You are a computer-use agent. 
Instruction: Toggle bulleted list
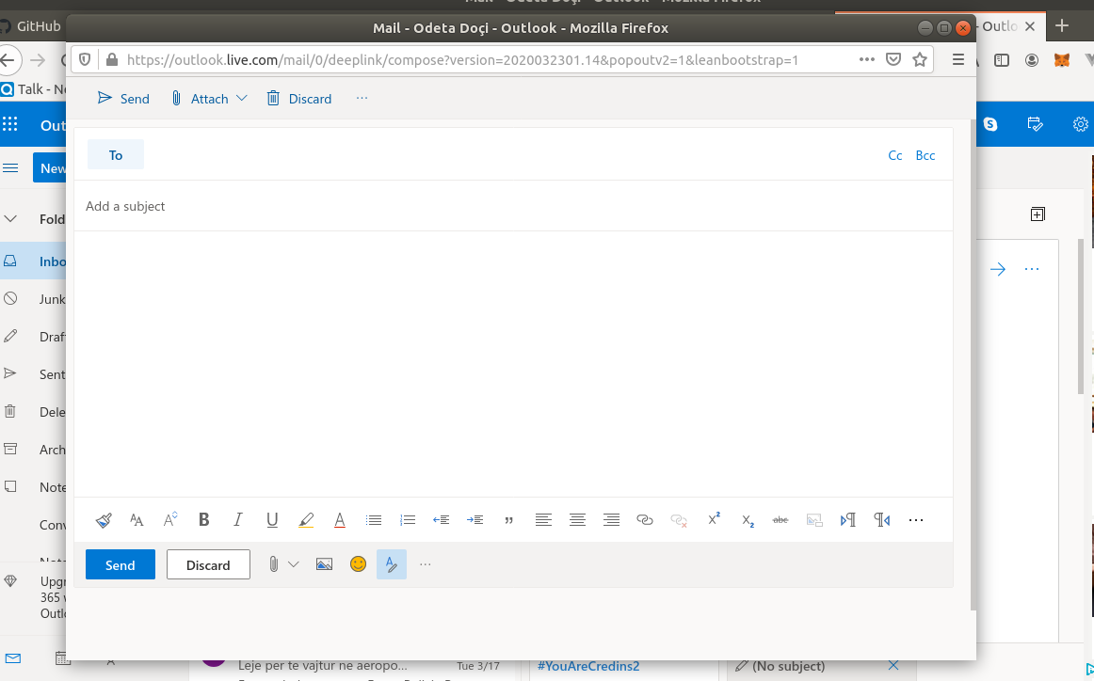click(374, 520)
